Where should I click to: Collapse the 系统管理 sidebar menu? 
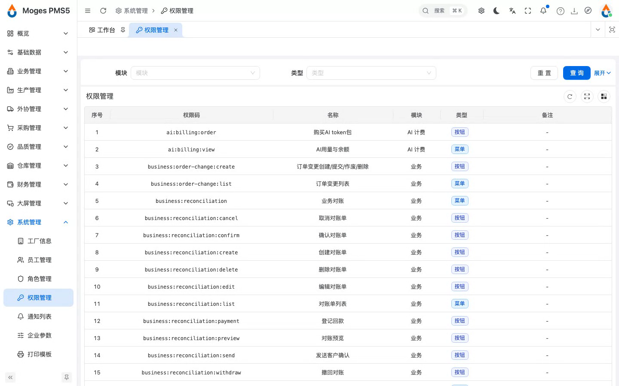click(x=38, y=222)
